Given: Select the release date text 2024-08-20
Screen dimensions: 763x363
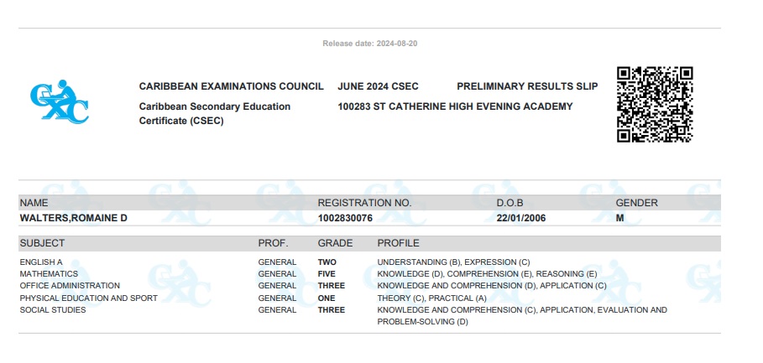Looking at the screenshot, I should [396, 44].
